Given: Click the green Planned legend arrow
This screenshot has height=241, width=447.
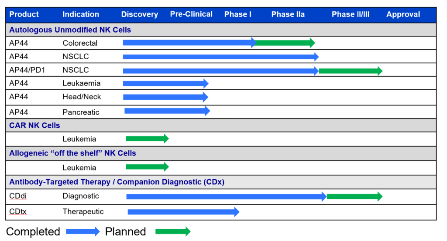Looking at the screenshot, I should pos(173,232).
